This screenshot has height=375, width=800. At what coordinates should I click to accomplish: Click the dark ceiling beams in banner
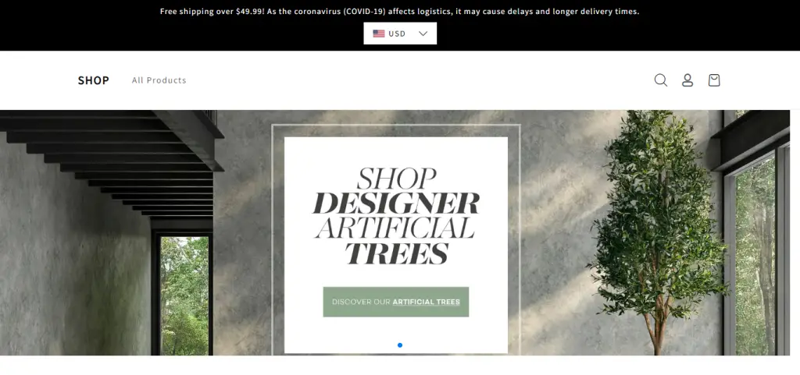(112, 163)
